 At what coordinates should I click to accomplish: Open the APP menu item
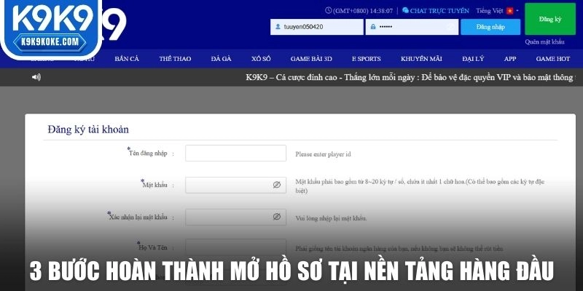[x=509, y=59]
